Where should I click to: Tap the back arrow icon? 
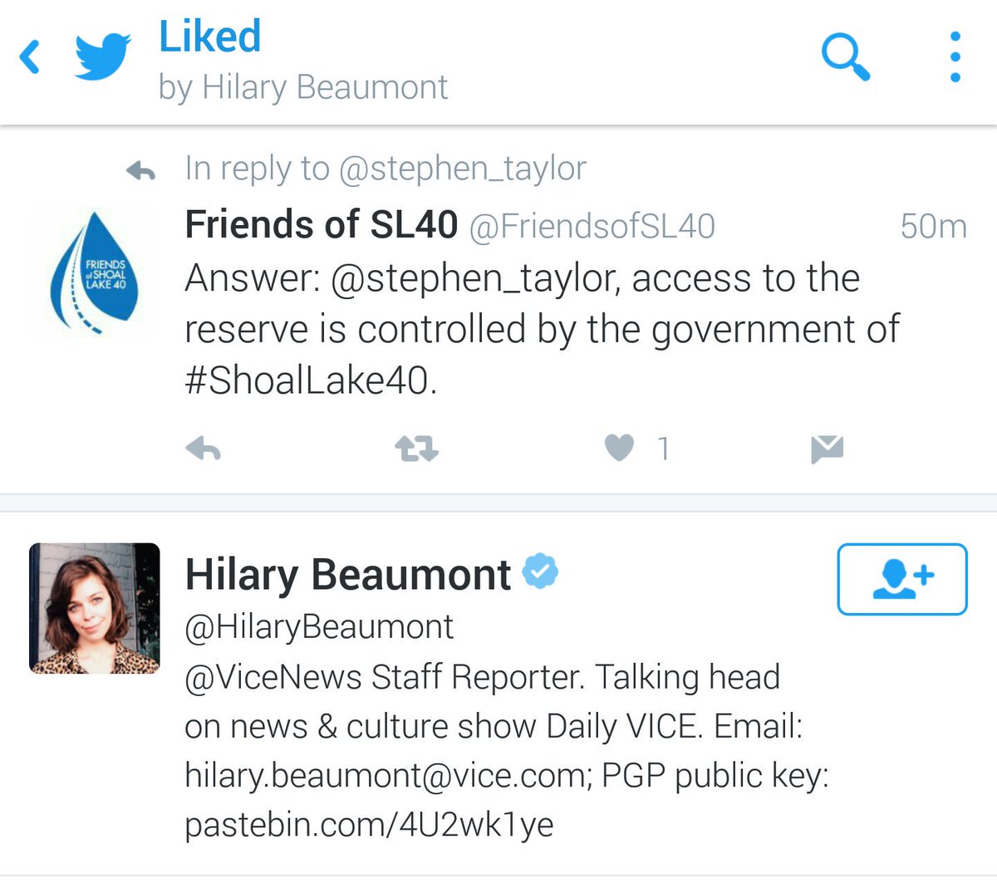[x=31, y=57]
